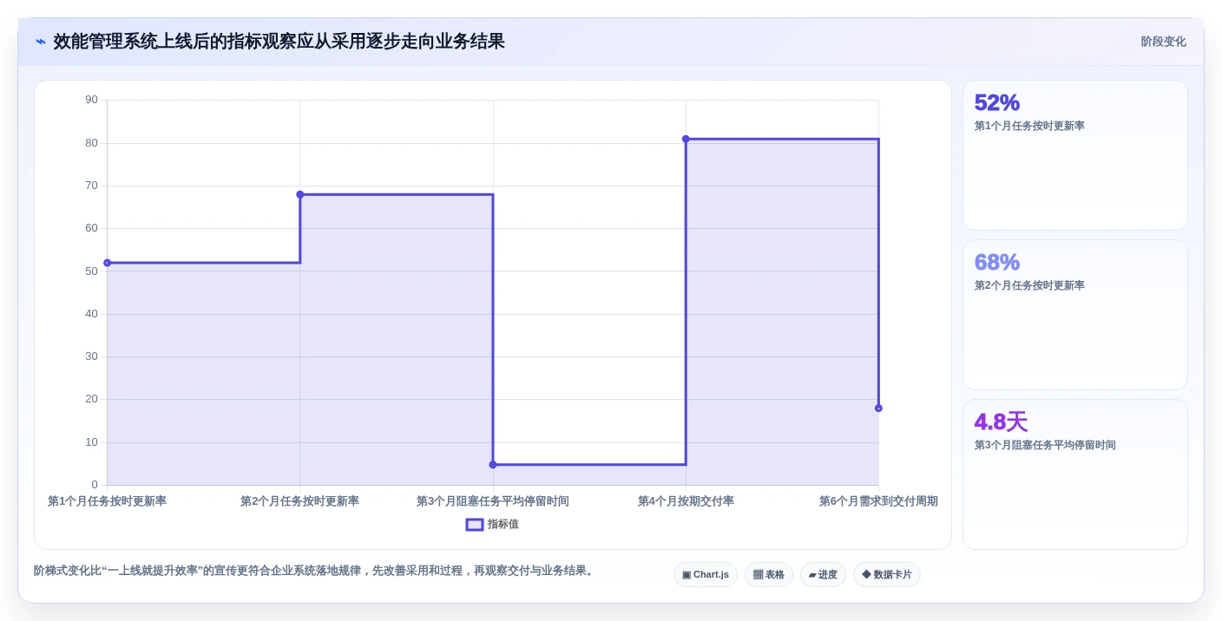1222x621 pixels.
Task: Click the x-axis label 第4个月按期交付率
Action: (x=686, y=501)
